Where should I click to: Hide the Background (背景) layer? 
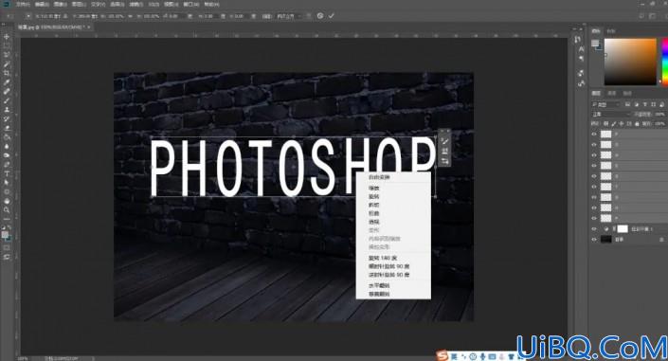tap(594, 240)
